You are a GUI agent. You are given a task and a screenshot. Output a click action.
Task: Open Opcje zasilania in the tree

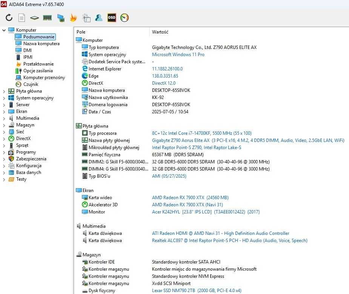38,71
